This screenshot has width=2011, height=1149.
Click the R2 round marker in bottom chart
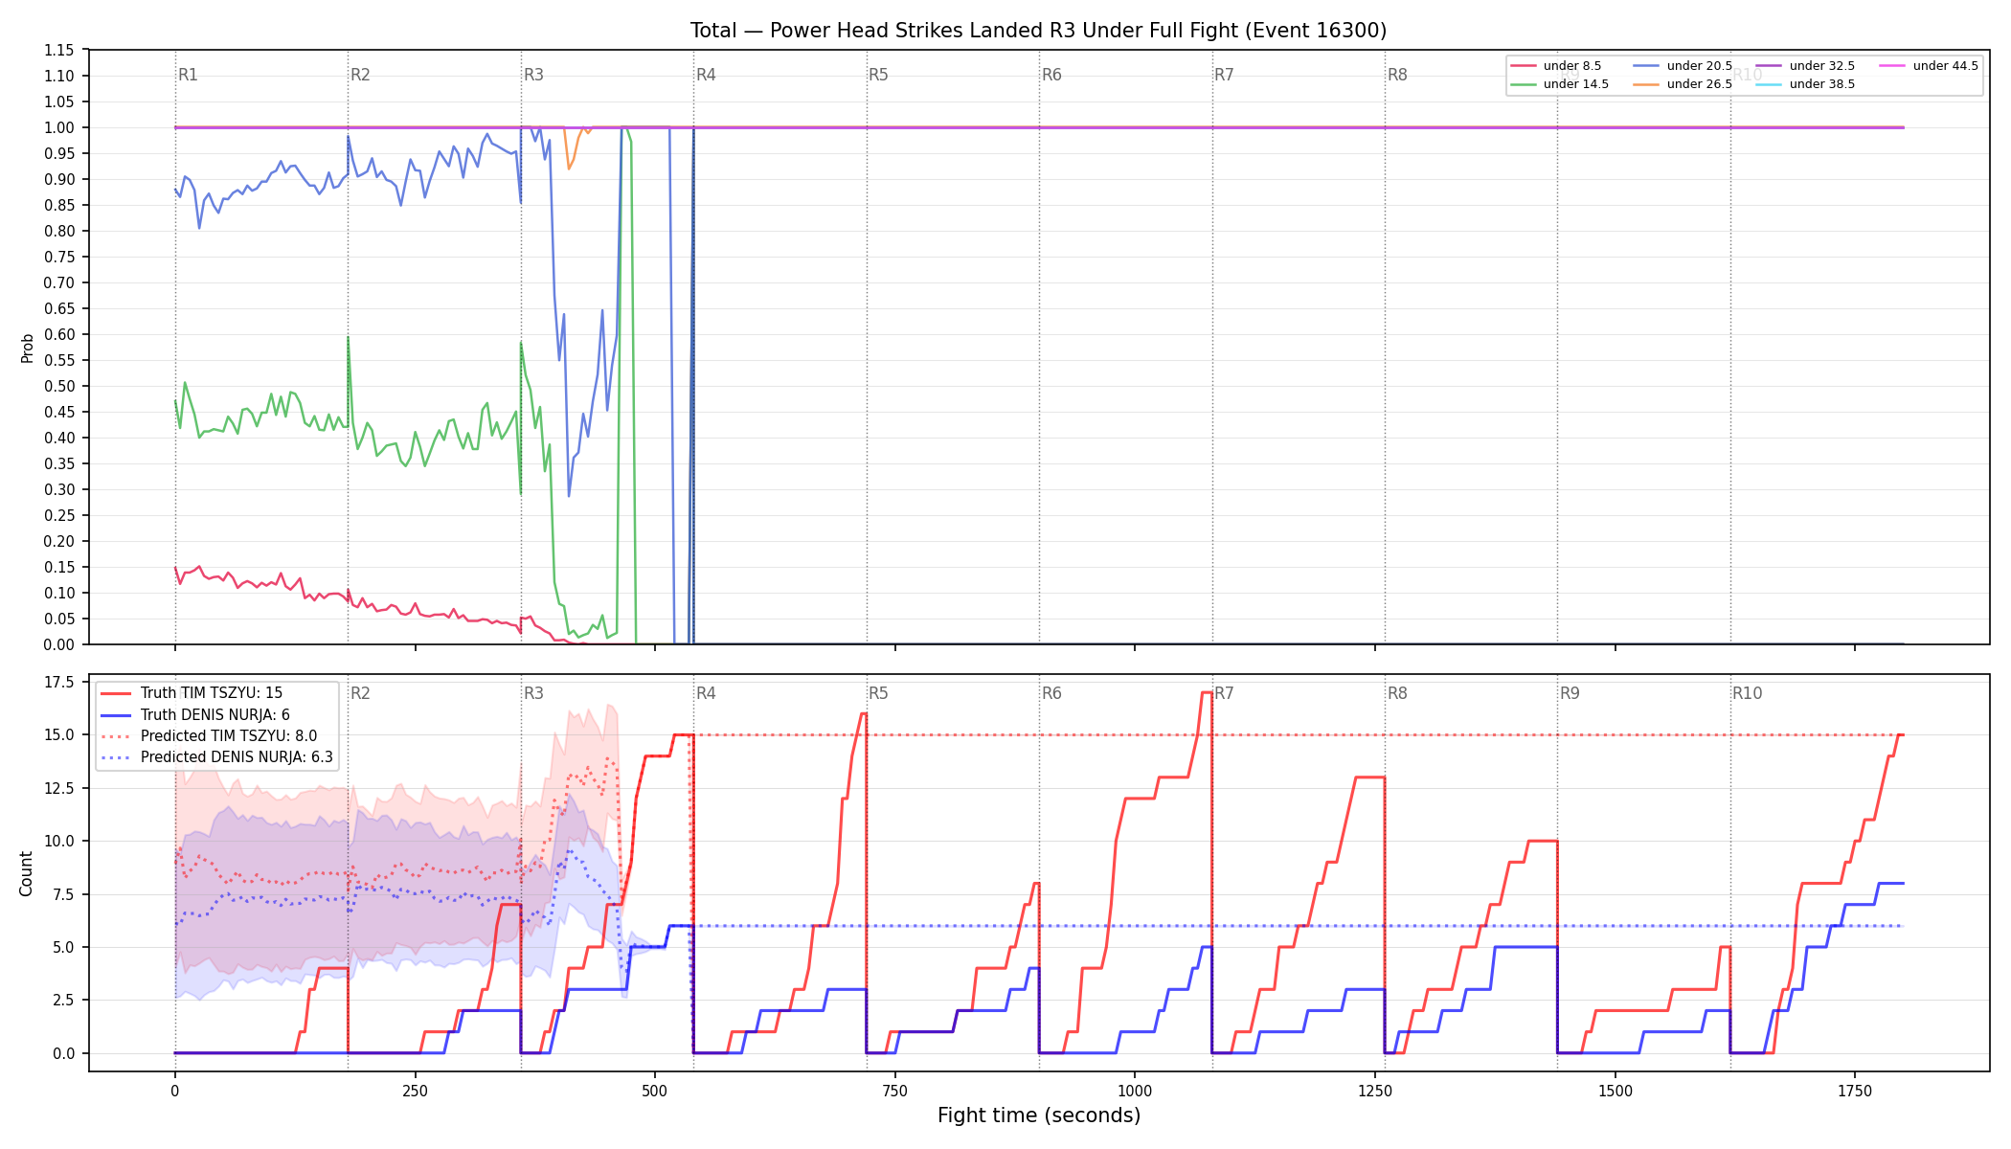[360, 693]
